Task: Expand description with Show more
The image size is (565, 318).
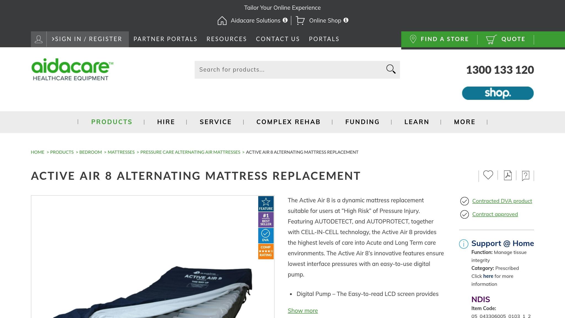Action: [x=303, y=311]
